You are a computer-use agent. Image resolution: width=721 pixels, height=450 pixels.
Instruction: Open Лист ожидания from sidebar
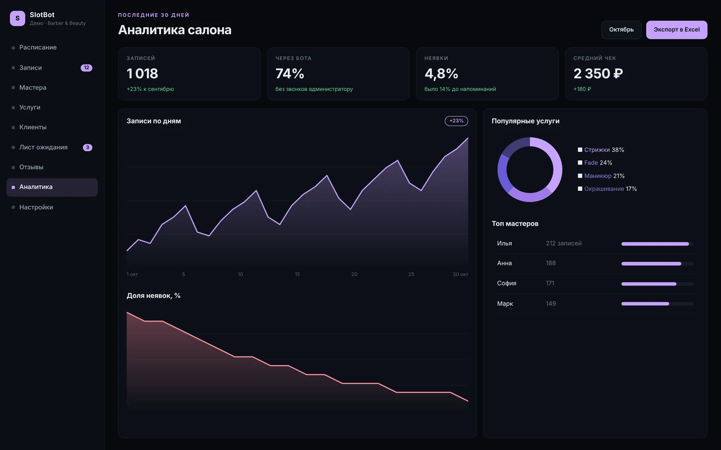click(x=52, y=147)
